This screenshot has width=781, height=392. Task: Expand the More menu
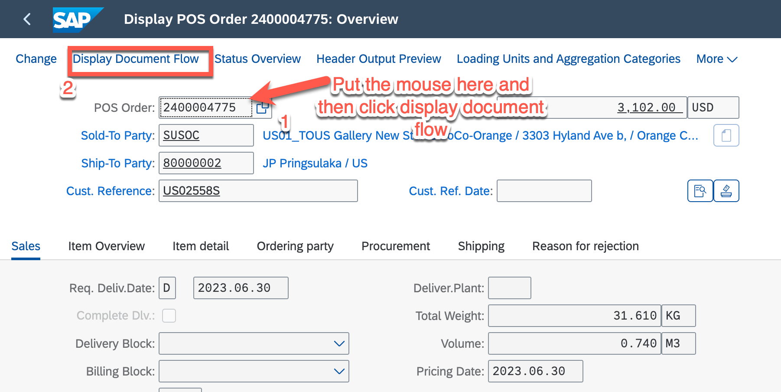716,59
